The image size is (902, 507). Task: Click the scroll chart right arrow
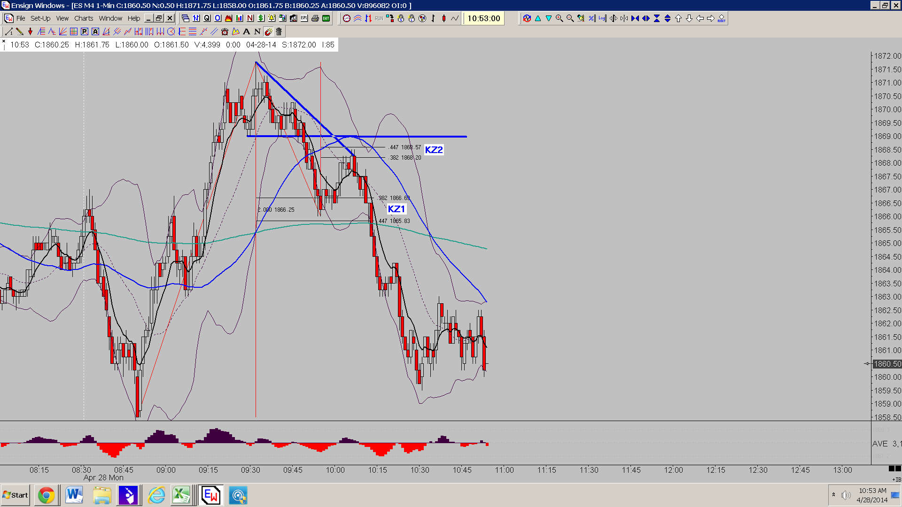tap(711, 18)
